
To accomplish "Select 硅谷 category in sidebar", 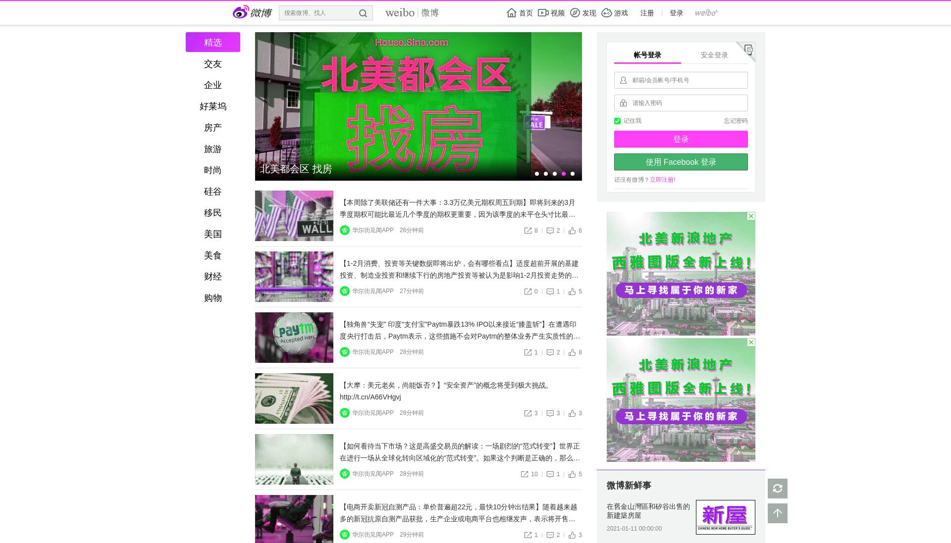I will pos(213,192).
